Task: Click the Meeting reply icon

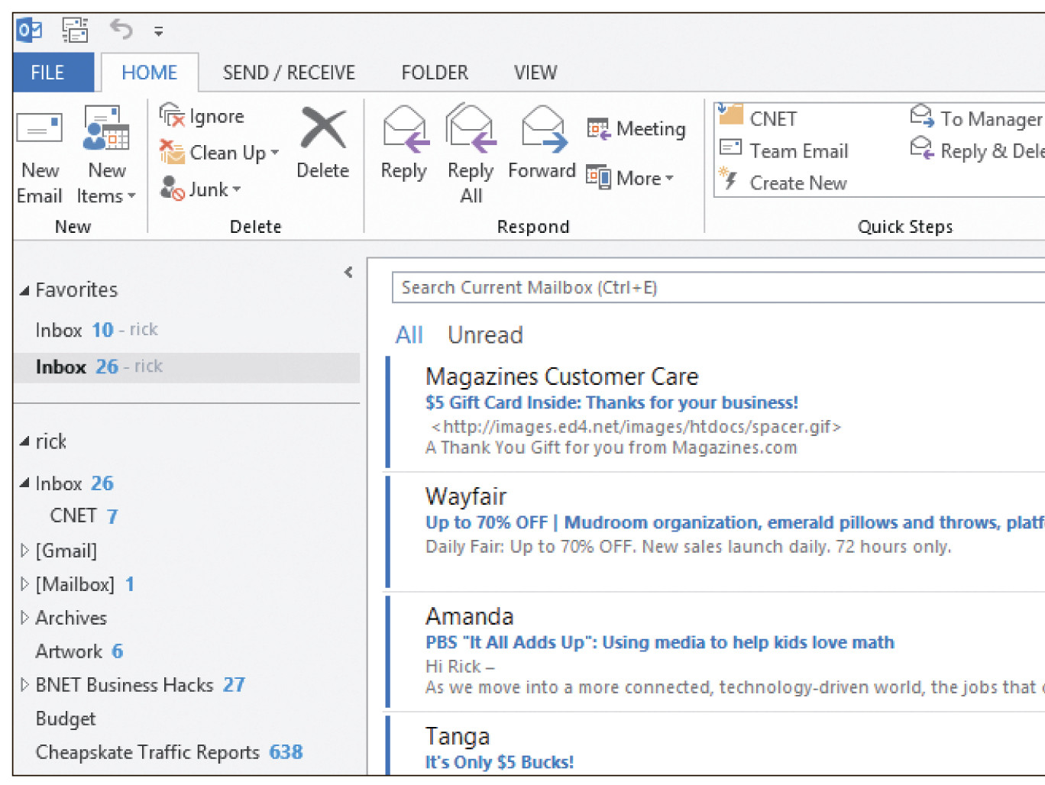Action: [x=598, y=129]
